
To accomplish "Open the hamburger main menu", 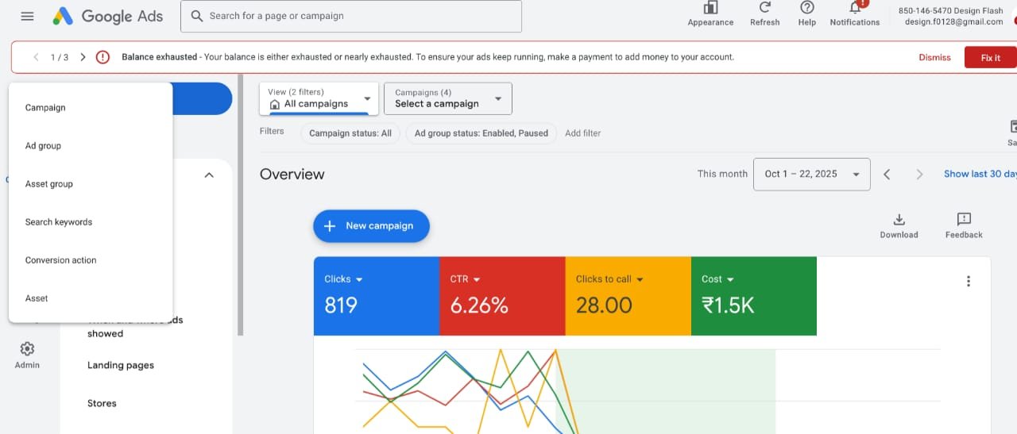I will (x=27, y=16).
